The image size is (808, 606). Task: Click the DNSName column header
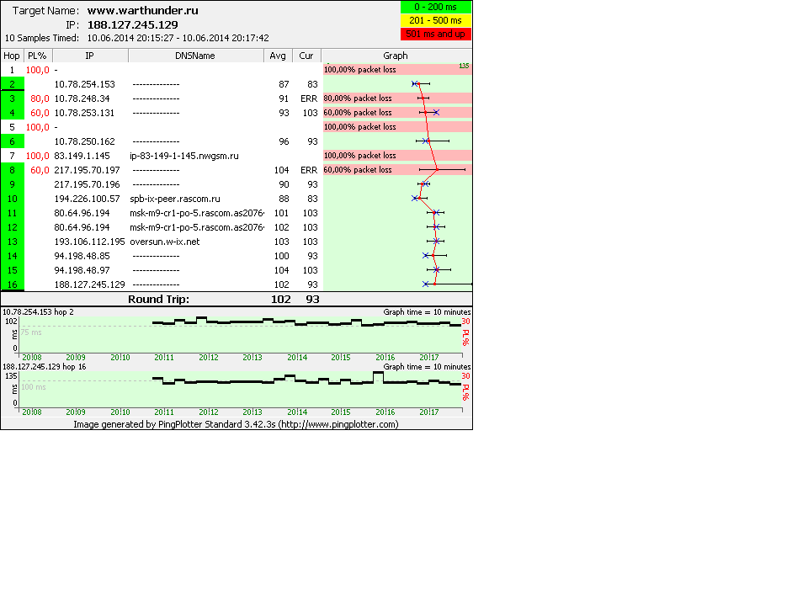click(195, 56)
